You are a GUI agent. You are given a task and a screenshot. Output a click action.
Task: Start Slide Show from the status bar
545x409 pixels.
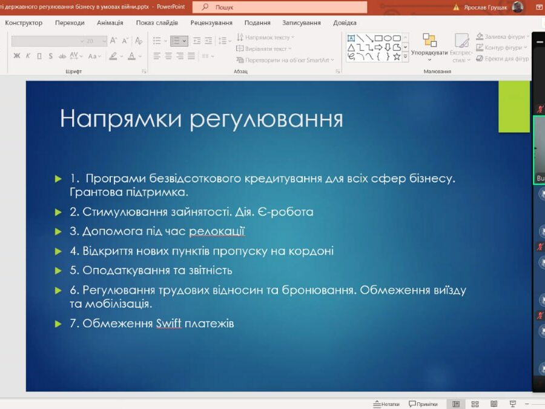pyautogui.click(x=513, y=403)
